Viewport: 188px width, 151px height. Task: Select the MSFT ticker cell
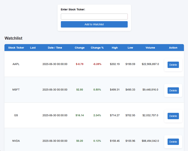(x=16, y=90)
